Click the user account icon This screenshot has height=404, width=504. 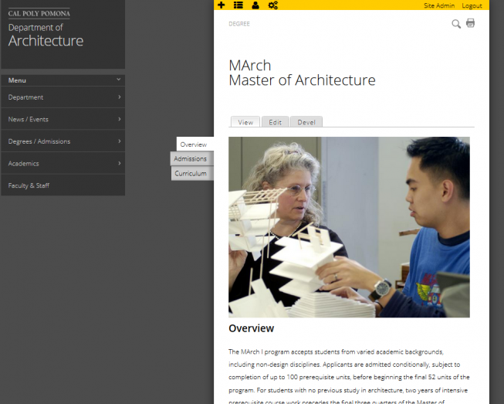[x=255, y=5]
